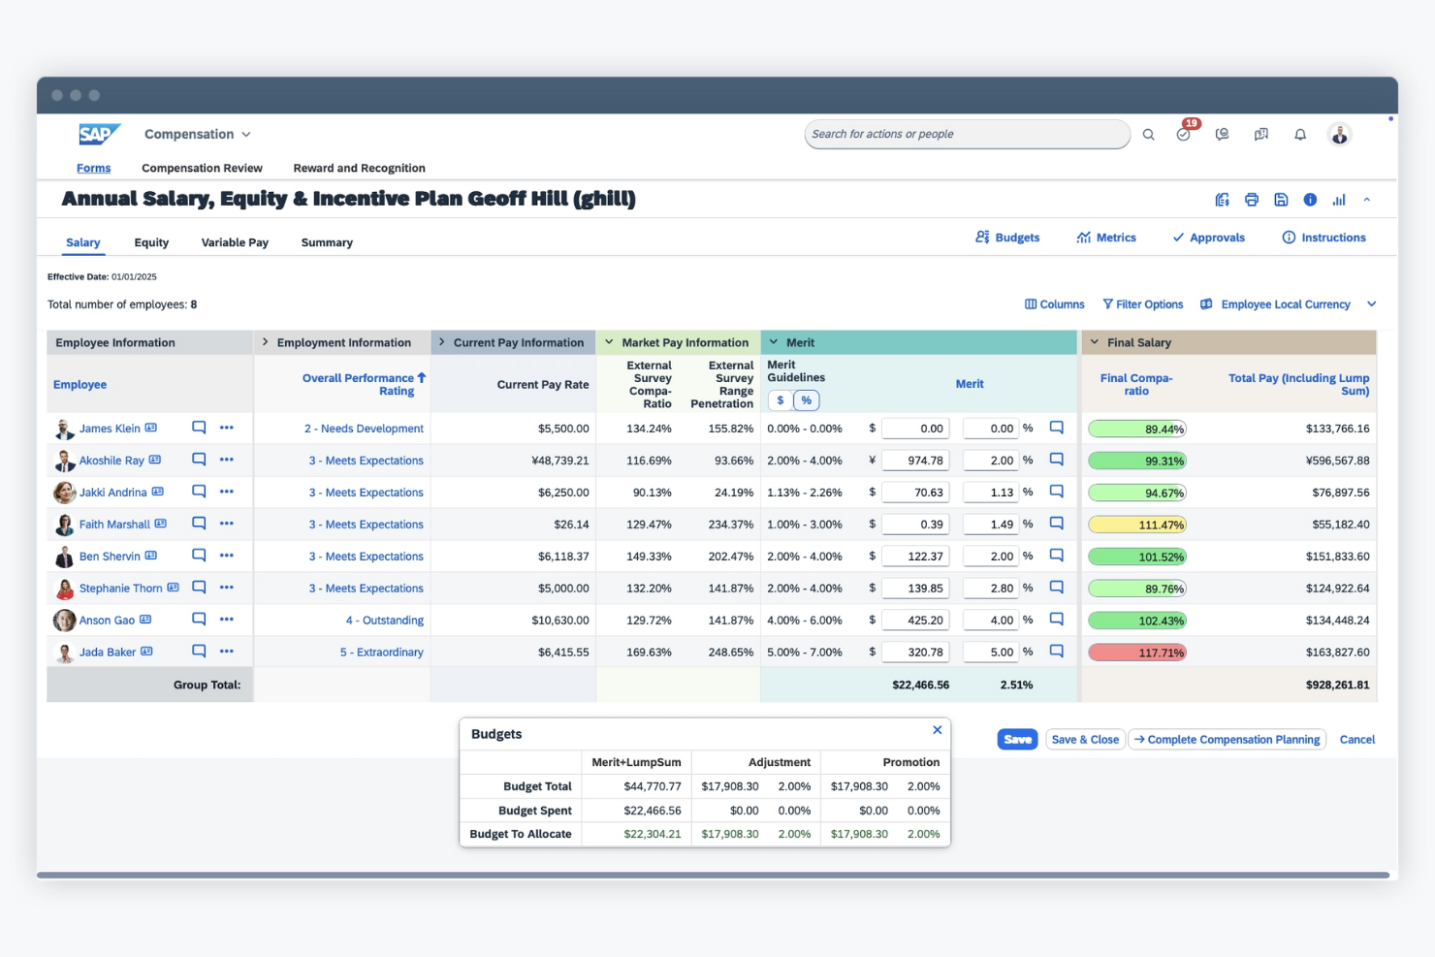Collapse the Final Salary column group
The width and height of the screenshot is (1435, 957).
pyautogui.click(x=1095, y=342)
